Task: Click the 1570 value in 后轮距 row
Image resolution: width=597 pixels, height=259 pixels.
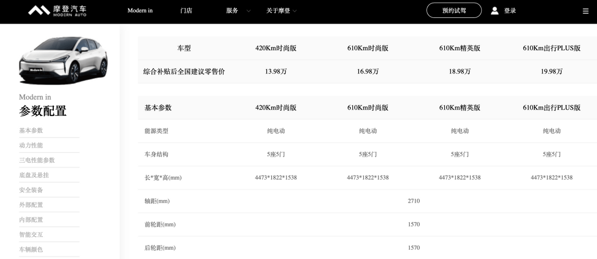Action: 413,248
